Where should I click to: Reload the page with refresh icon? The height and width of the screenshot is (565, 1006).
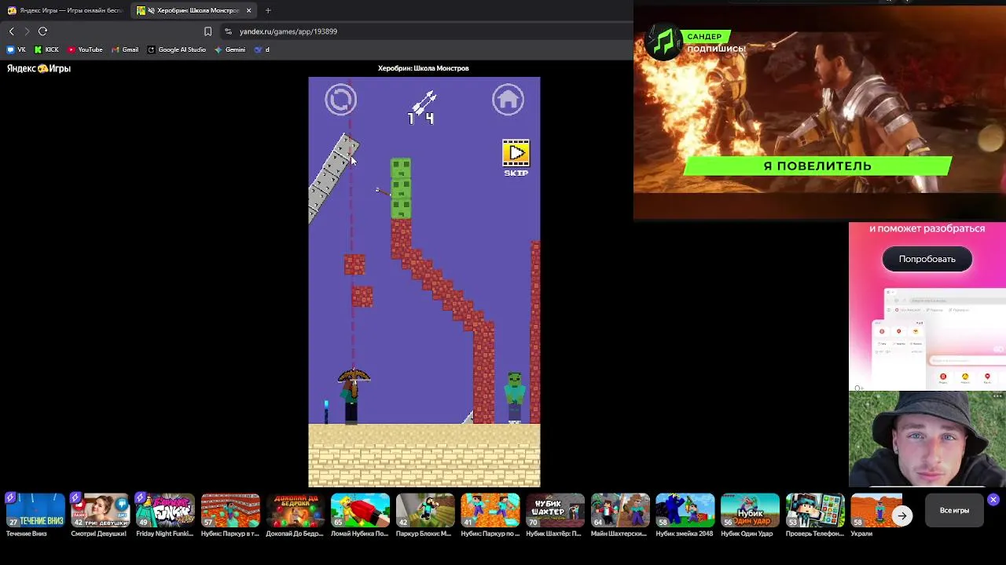(43, 31)
